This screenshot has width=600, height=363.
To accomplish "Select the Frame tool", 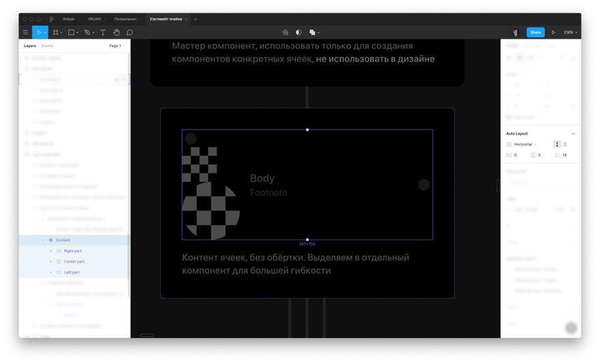I will click(x=55, y=33).
